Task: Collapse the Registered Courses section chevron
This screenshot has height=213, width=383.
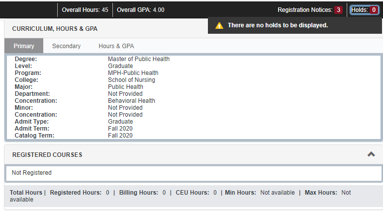Action: tap(371, 154)
